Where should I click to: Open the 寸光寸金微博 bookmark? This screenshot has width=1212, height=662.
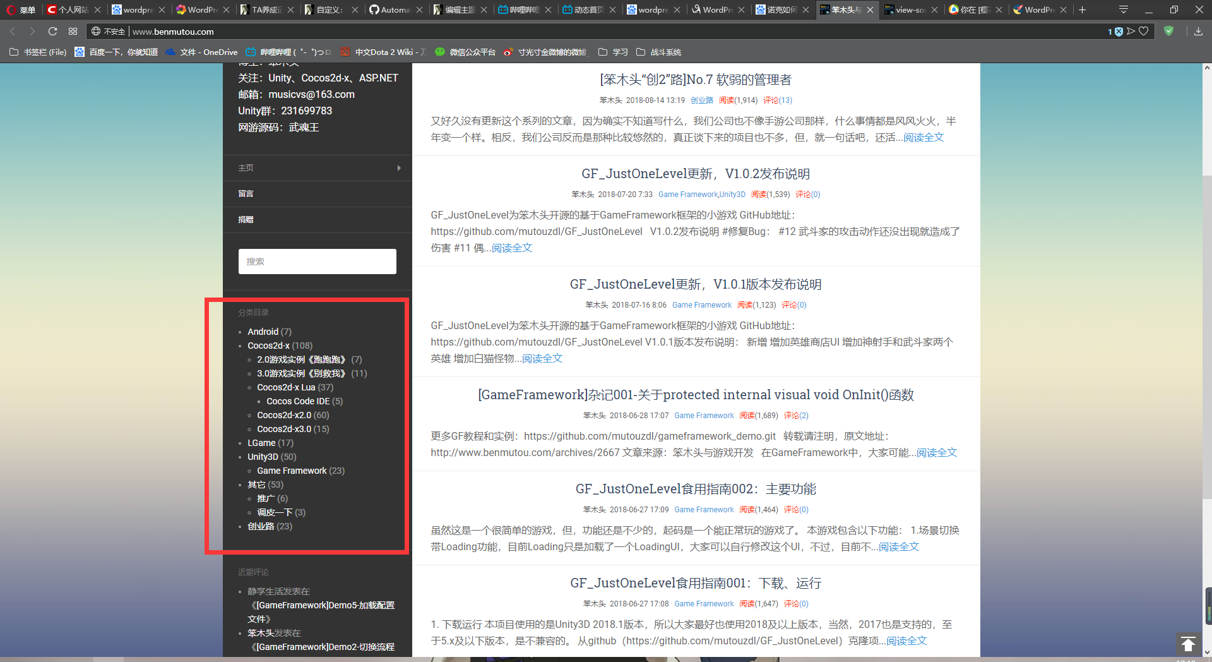(546, 52)
